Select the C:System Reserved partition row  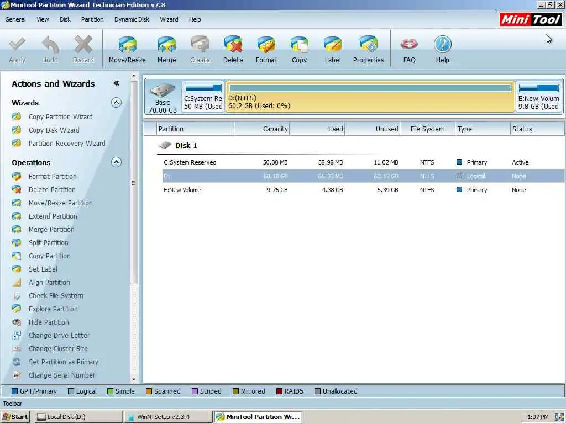[x=363, y=162]
